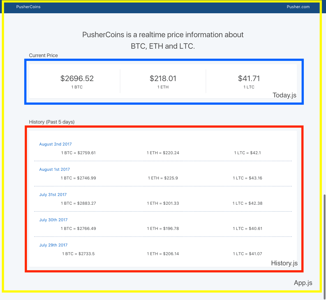The height and width of the screenshot is (300, 326).
Task: Click the PusherCoins realtime price headline text
Action: tap(163, 40)
